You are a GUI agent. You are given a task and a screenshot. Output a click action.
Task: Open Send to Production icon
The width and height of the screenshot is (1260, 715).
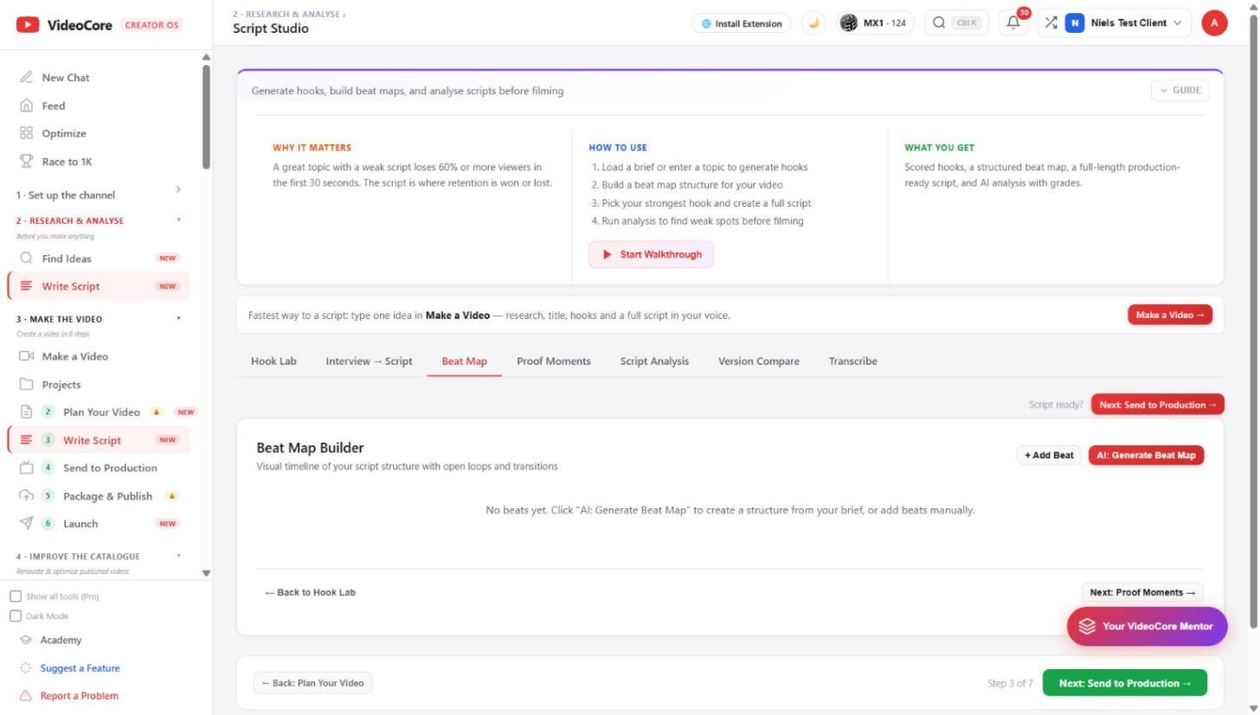click(x=26, y=468)
